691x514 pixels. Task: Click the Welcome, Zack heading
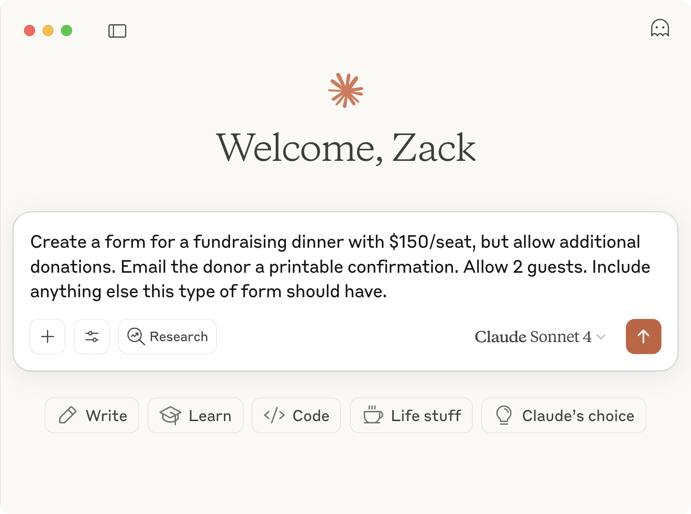click(345, 148)
